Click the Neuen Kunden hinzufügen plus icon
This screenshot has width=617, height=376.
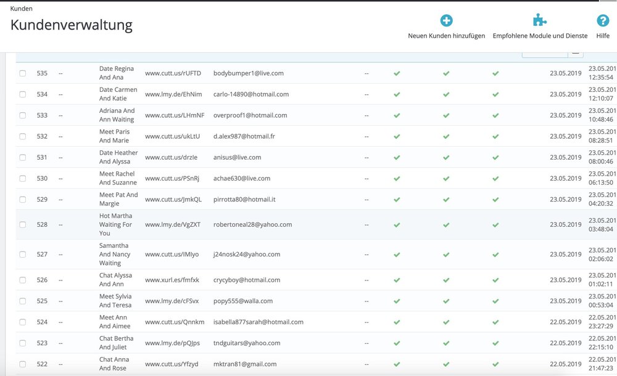coord(445,20)
